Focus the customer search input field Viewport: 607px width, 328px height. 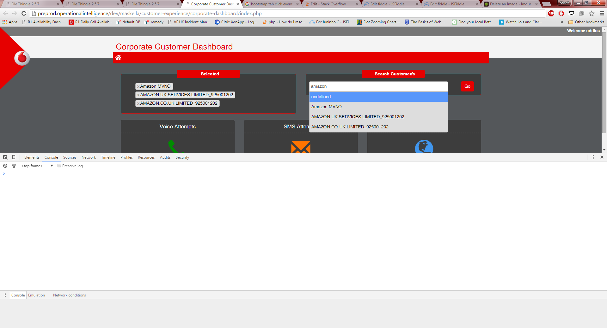(x=378, y=86)
